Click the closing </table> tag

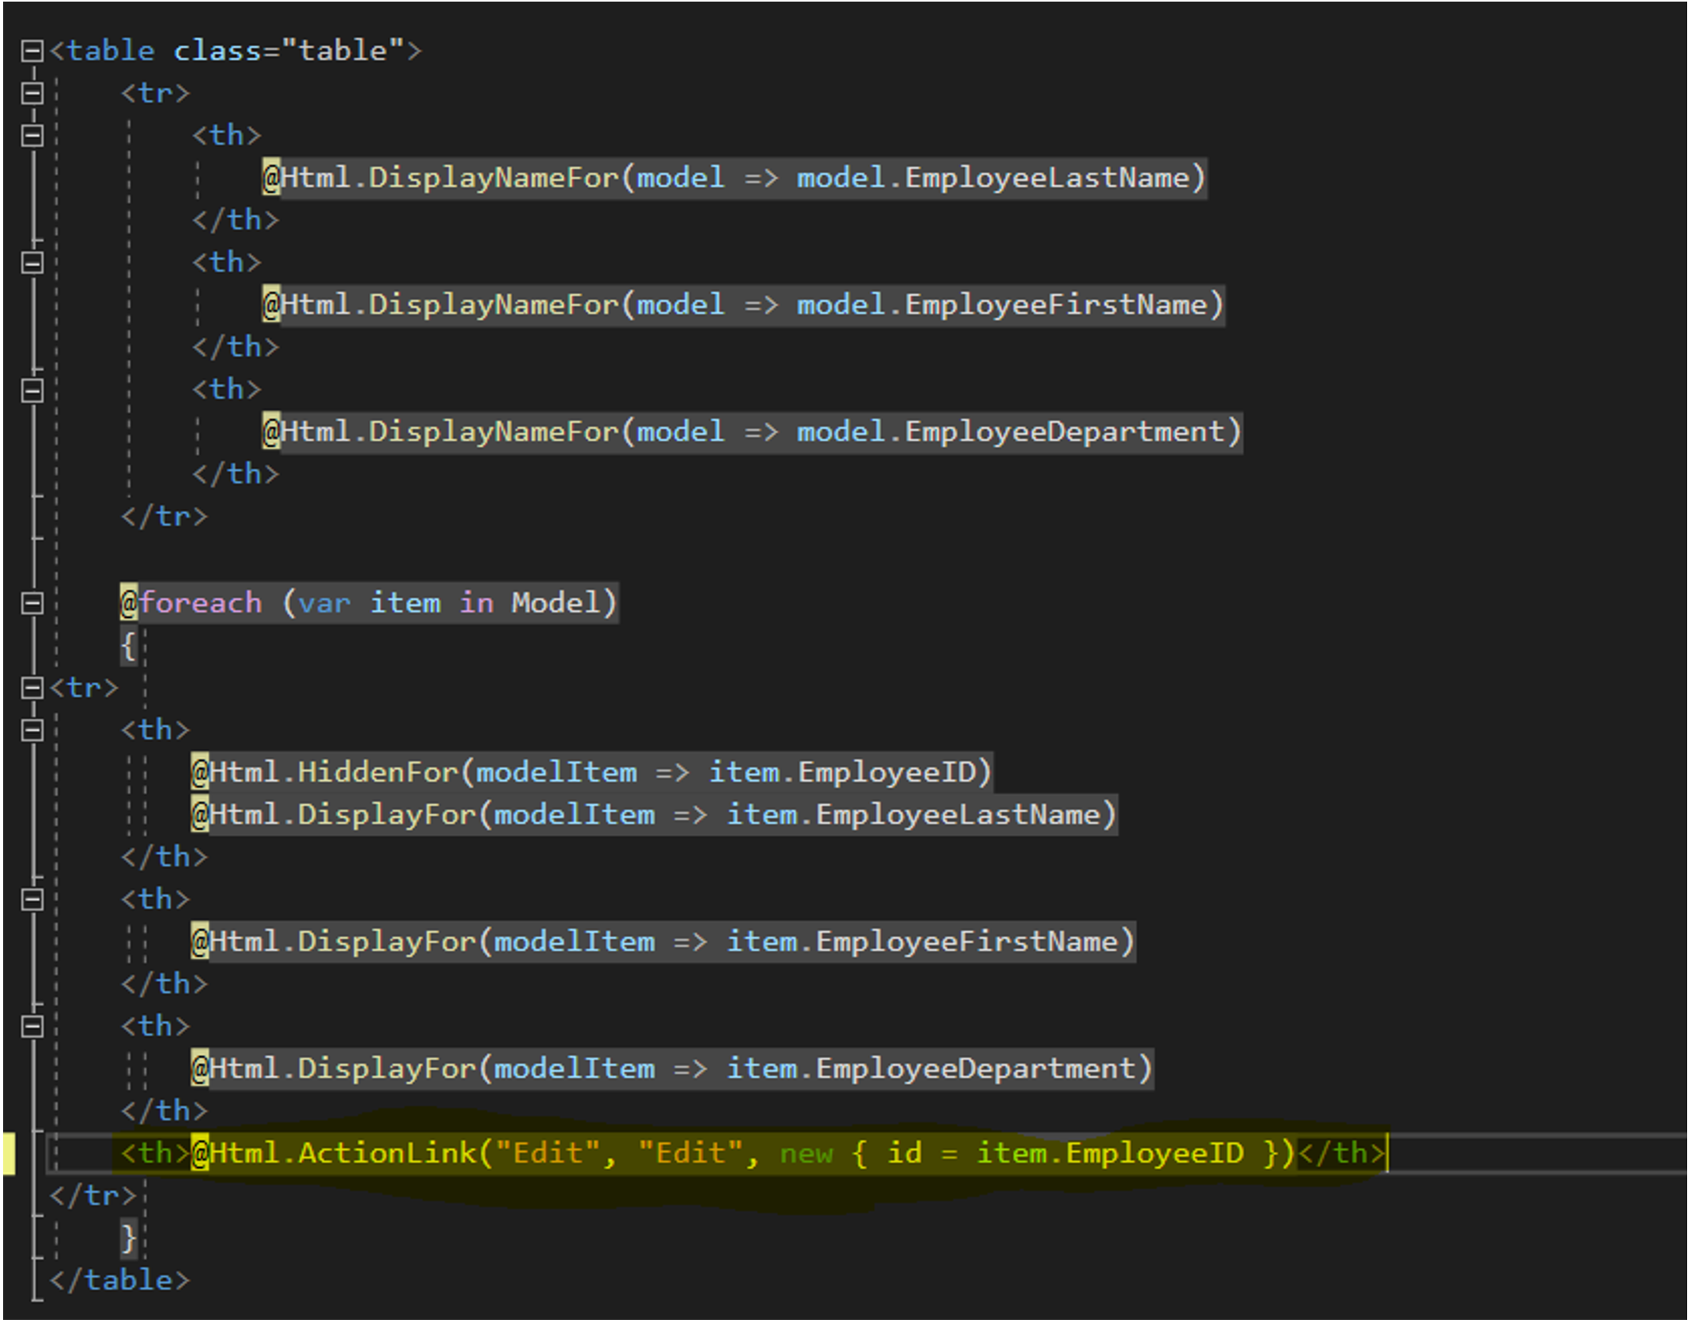[120, 1281]
